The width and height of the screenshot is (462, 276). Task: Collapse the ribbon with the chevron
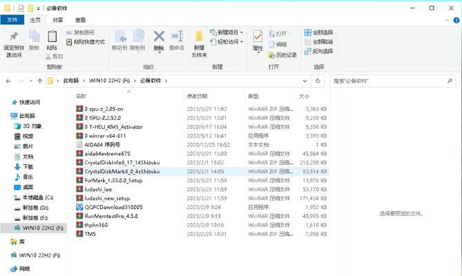pos(447,20)
